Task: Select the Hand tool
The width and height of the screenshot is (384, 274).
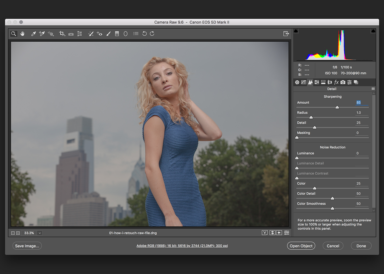Action: click(22, 34)
